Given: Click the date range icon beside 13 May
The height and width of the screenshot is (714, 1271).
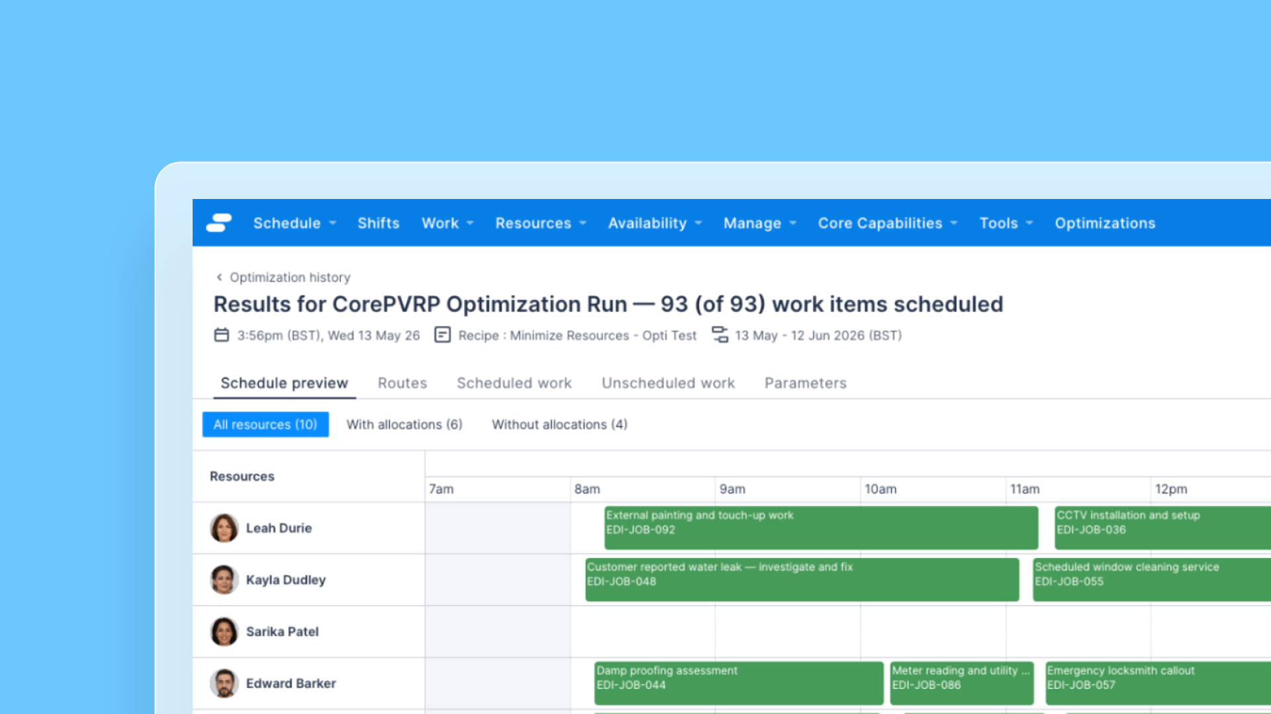Looking at the screenshot, I should [720, 335].
